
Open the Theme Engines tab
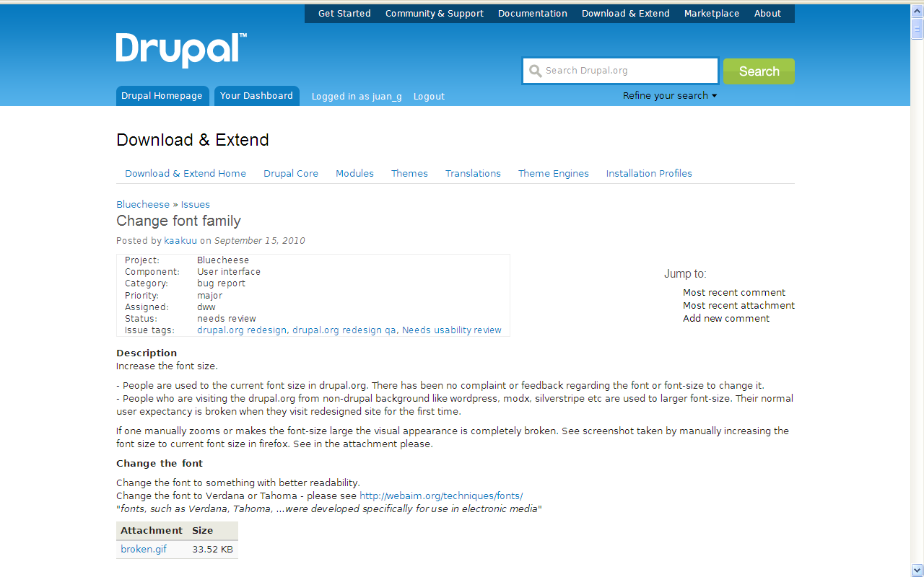(554, 174)
